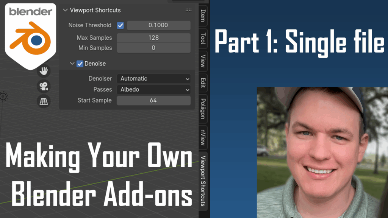Click the Start Sample 64 field
The height and width of the screenshot is (218, 388).
pos(154,100)
